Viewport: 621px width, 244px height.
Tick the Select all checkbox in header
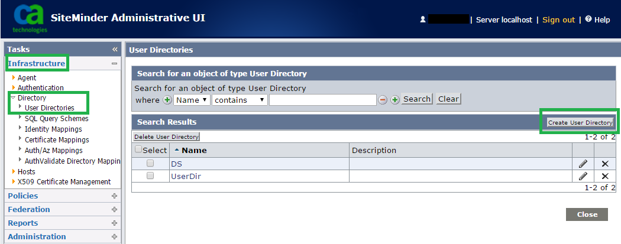coord(138,149)
